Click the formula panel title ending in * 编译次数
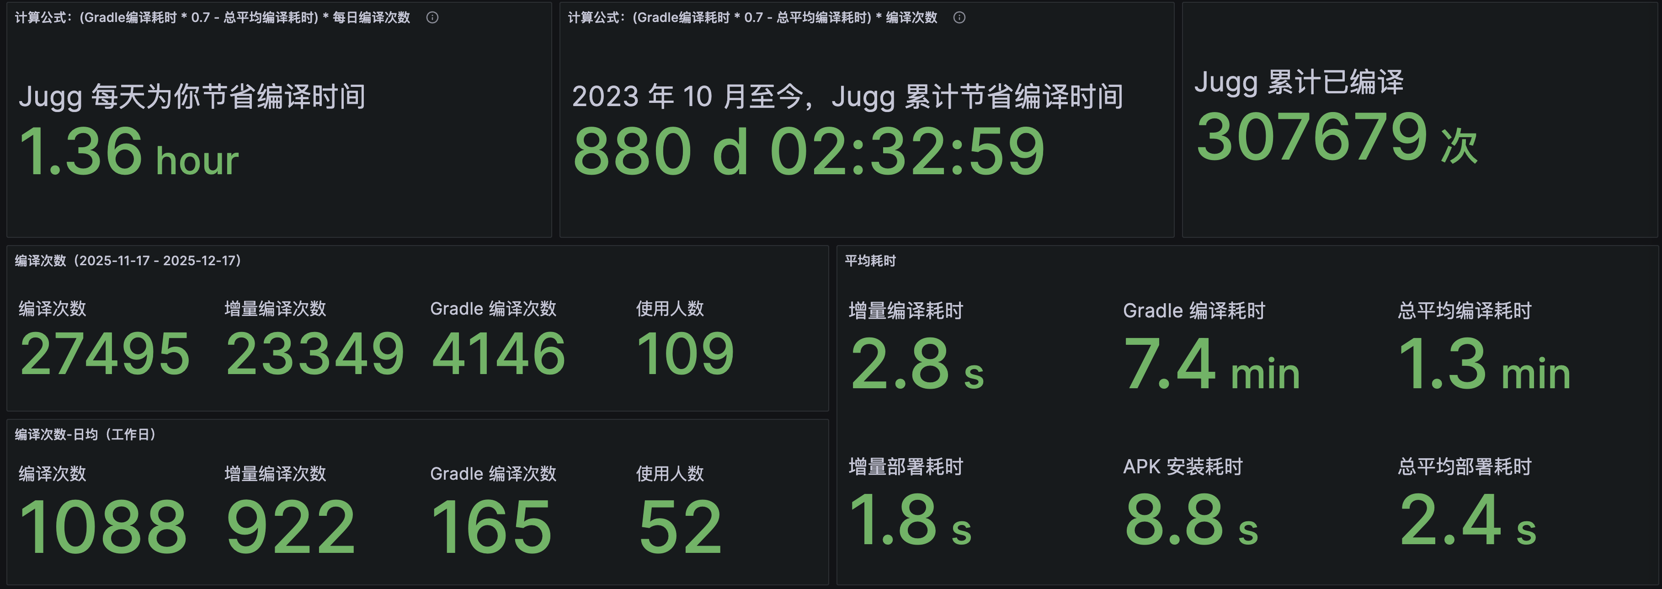1662x589 pixels. 752,17
